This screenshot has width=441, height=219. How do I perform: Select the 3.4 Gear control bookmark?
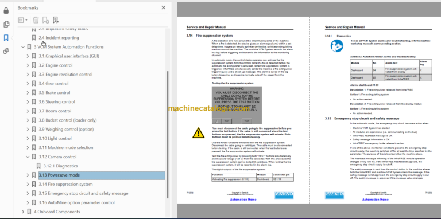point(53,83)
